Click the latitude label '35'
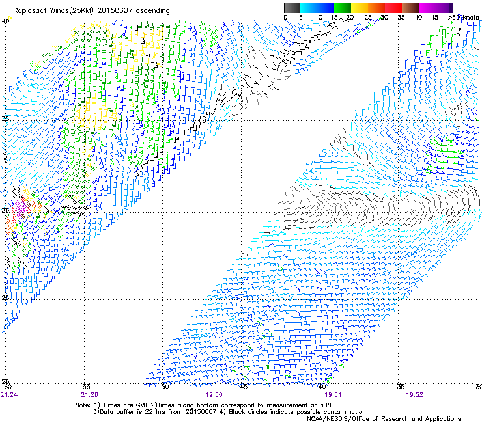This screenshot has width=482, height=423. coord(5,118)
